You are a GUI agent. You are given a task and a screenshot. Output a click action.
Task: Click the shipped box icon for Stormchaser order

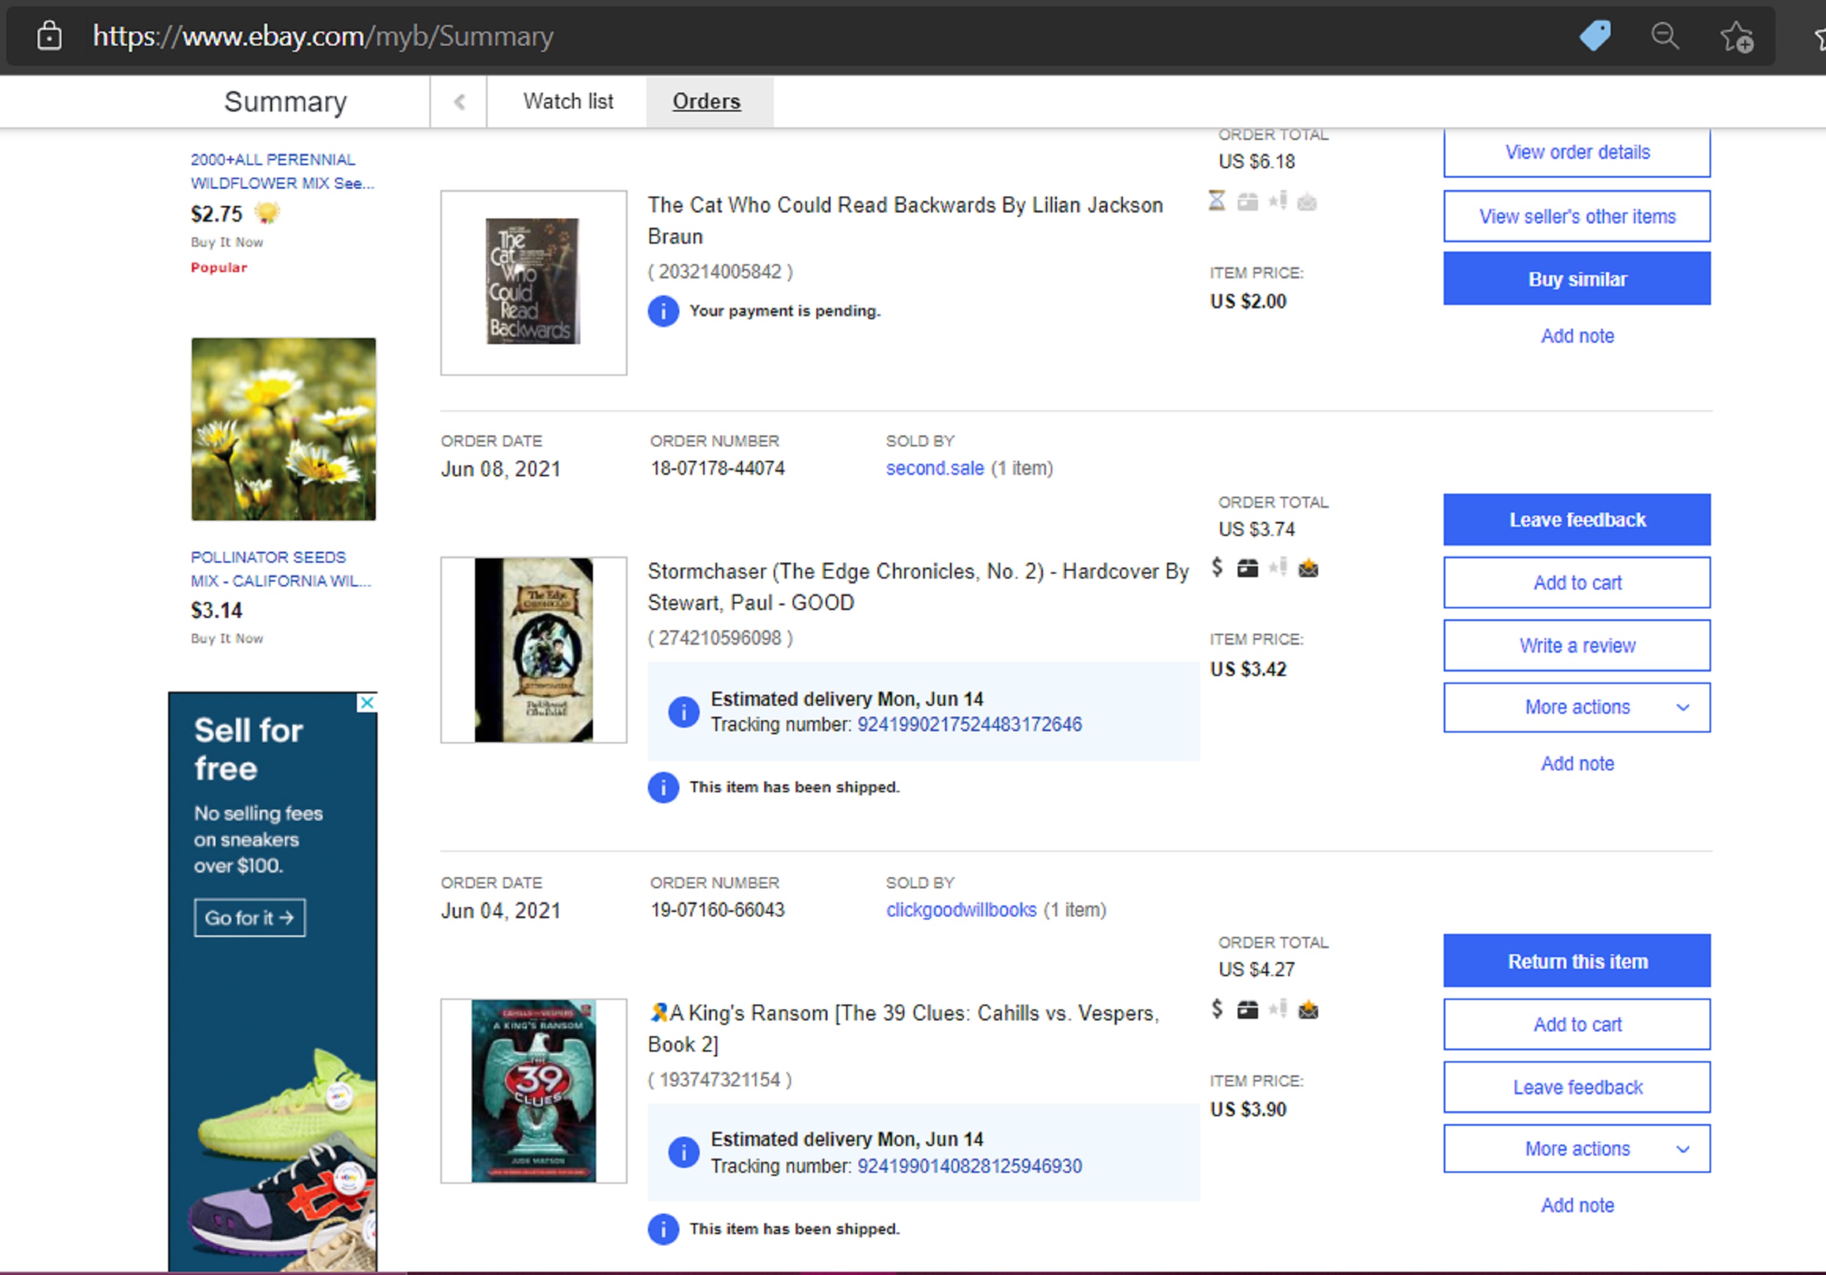coord(1248,568)
